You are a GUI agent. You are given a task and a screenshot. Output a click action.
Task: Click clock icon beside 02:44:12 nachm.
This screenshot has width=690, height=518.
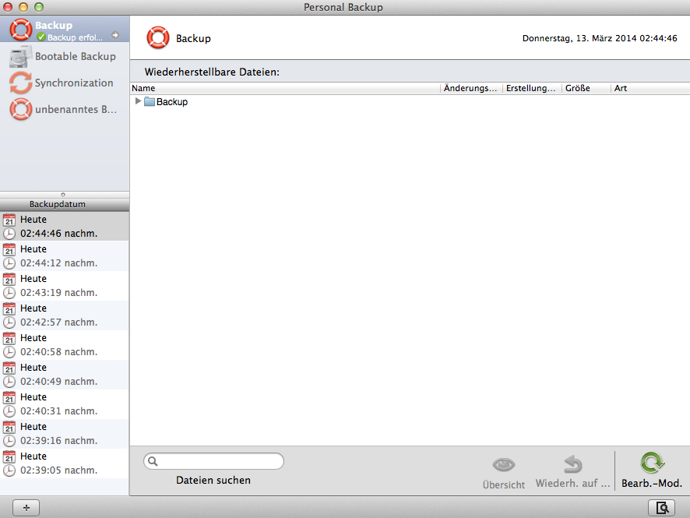click(x=9, y=263)
